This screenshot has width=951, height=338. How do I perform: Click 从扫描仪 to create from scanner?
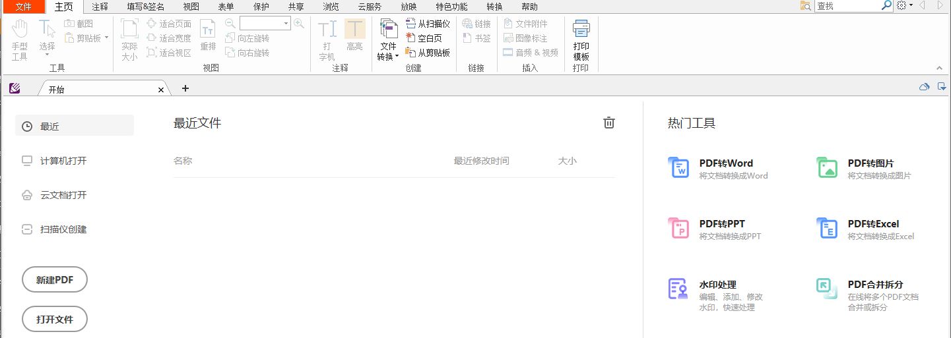428,24
